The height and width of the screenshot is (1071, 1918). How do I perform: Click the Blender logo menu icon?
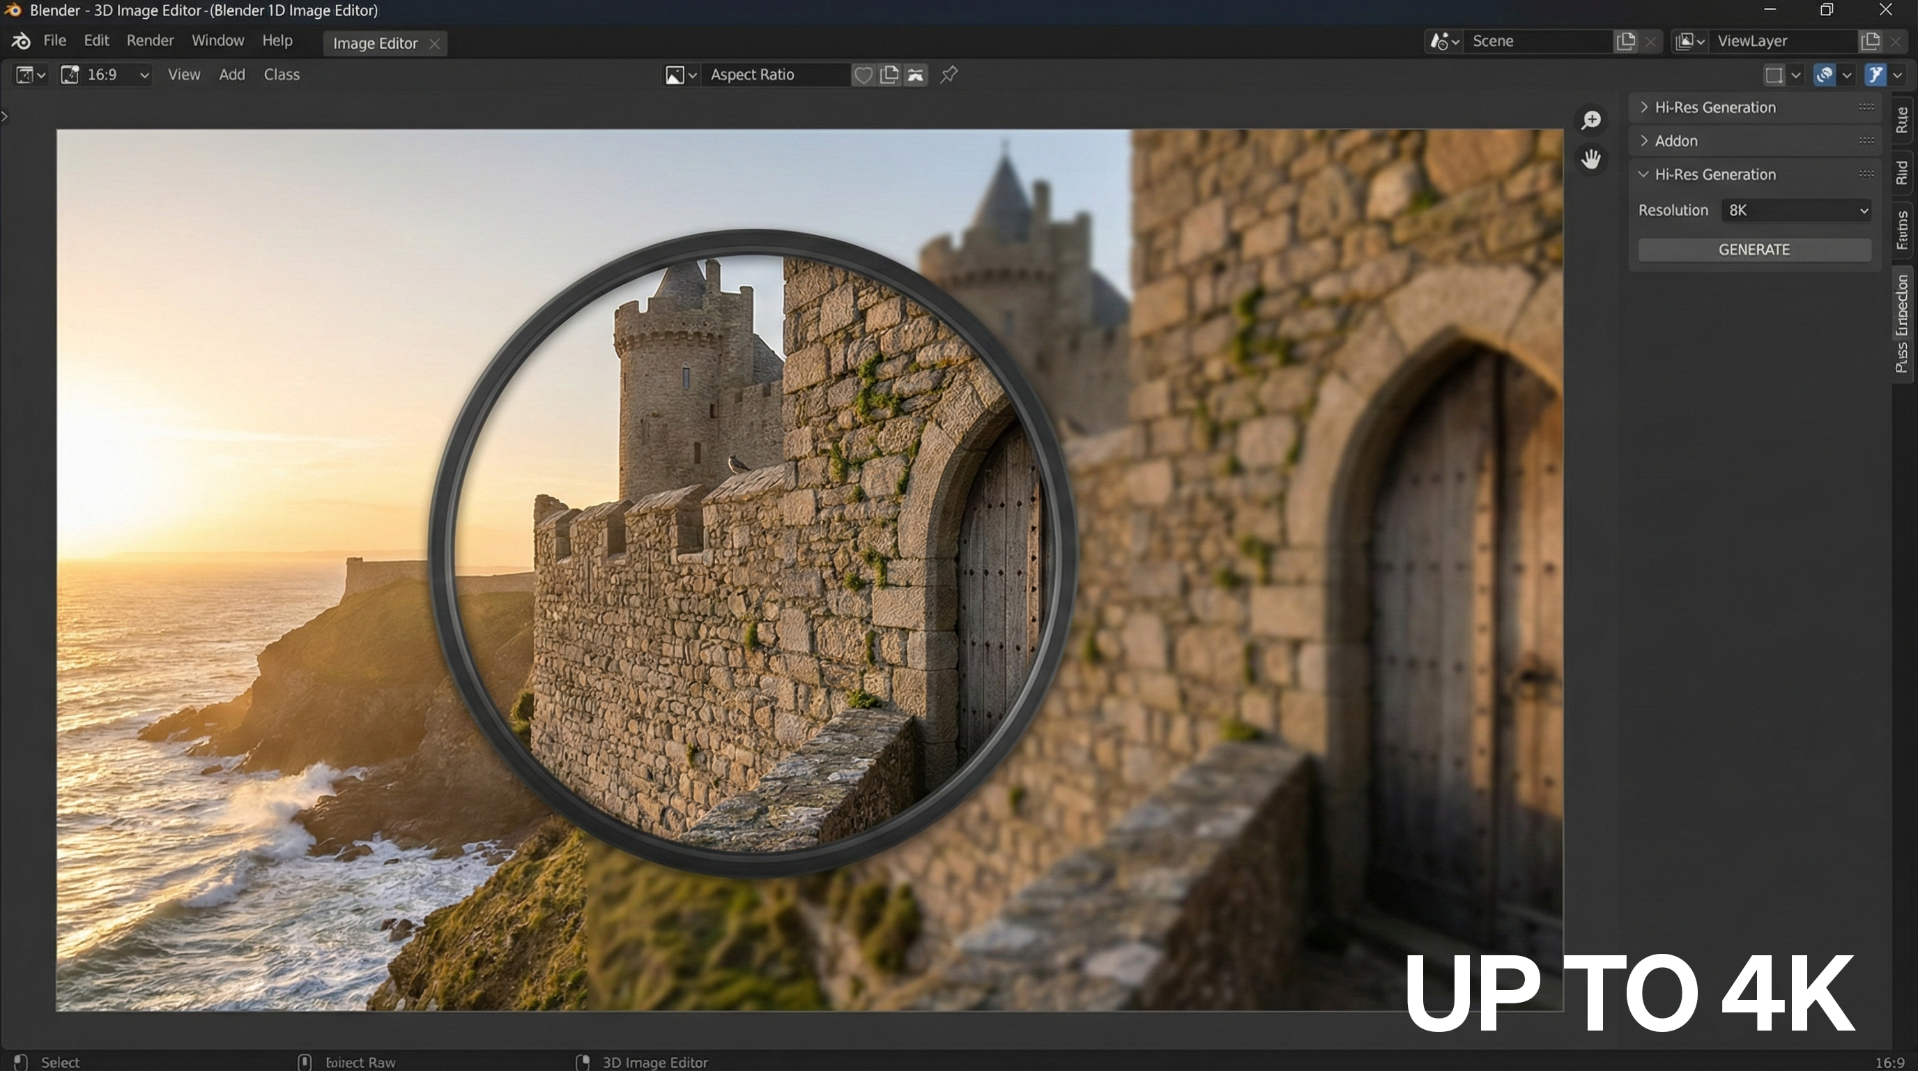coord(21,41)
